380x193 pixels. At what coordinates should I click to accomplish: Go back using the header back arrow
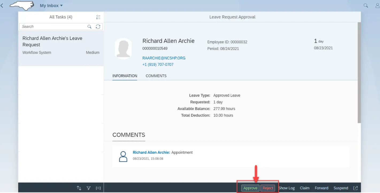point(2,6)
